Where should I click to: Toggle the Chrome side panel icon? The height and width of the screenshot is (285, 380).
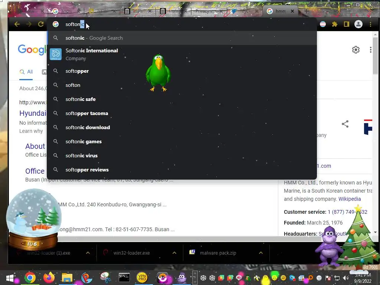tap(347, 24)
